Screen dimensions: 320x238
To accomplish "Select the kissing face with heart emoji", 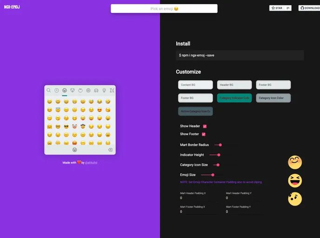I will point(108,110).
